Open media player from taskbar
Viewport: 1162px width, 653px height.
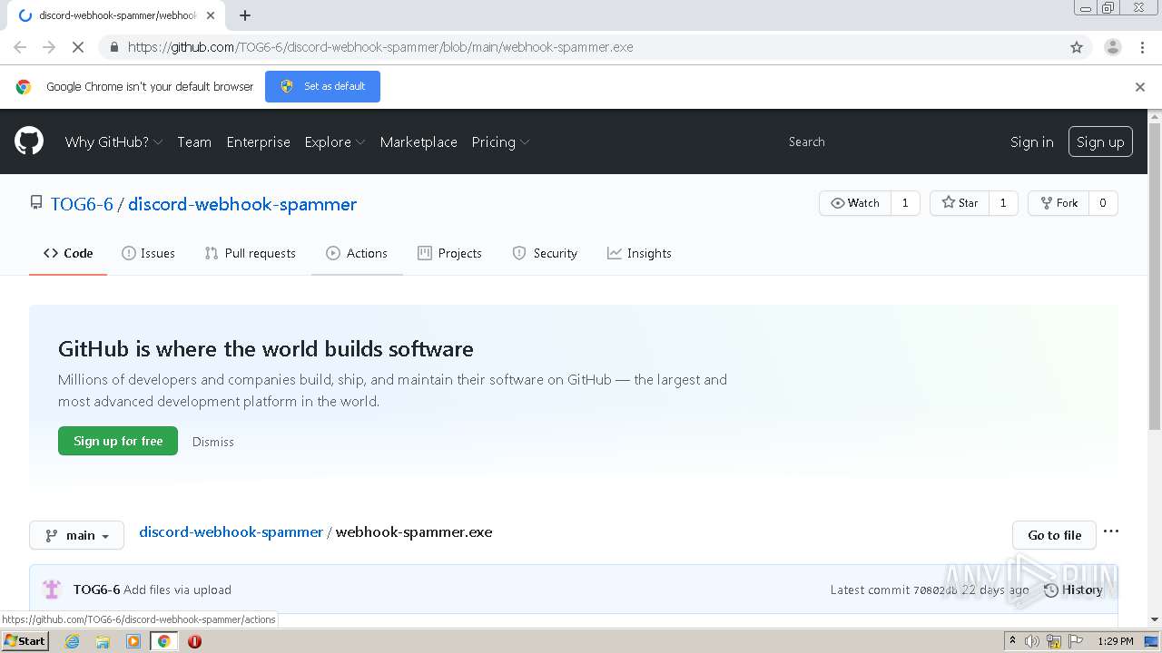coord(133,641)
